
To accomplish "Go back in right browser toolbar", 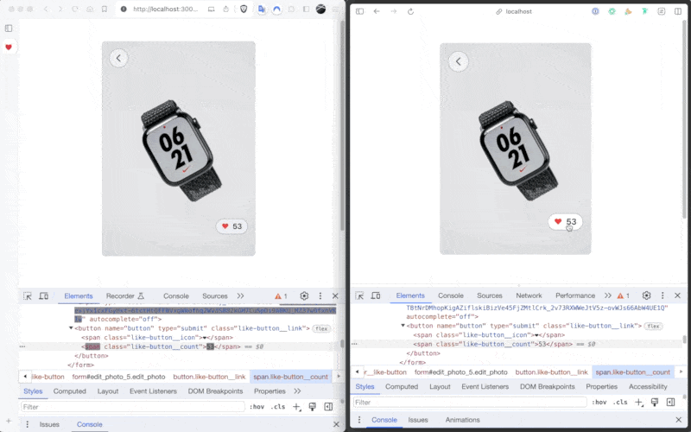I will click(377, 11).
